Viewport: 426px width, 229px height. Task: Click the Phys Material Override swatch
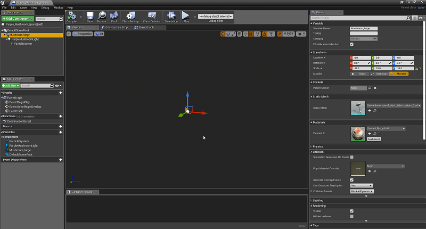pos(358,169)
